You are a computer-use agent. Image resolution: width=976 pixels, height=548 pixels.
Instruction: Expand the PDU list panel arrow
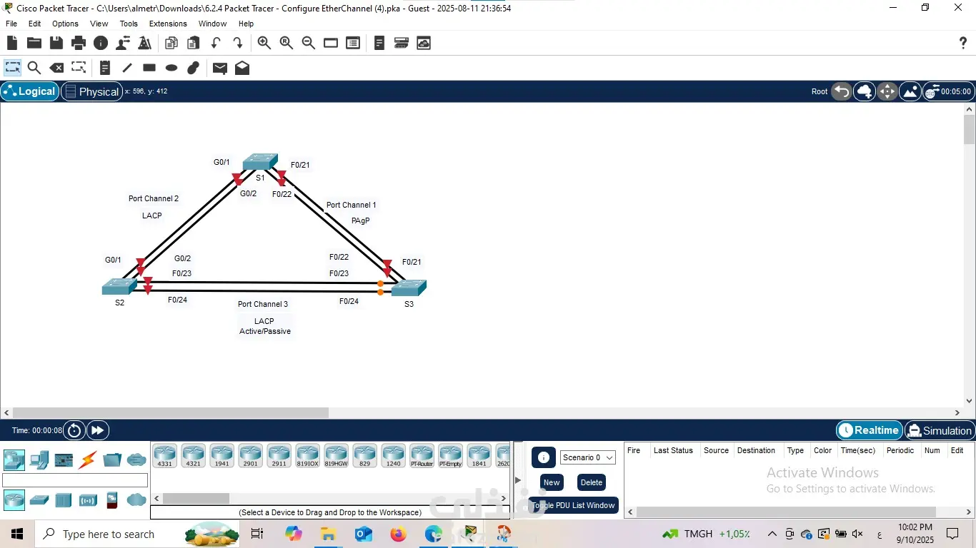pyautogui.click(x=519, y=480)
